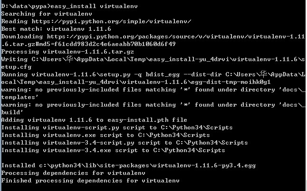This screenshot has width=307, height=191.
Task: Click 'Installing virtualenv-script.py script' line
Action: [x=117, y=127]
